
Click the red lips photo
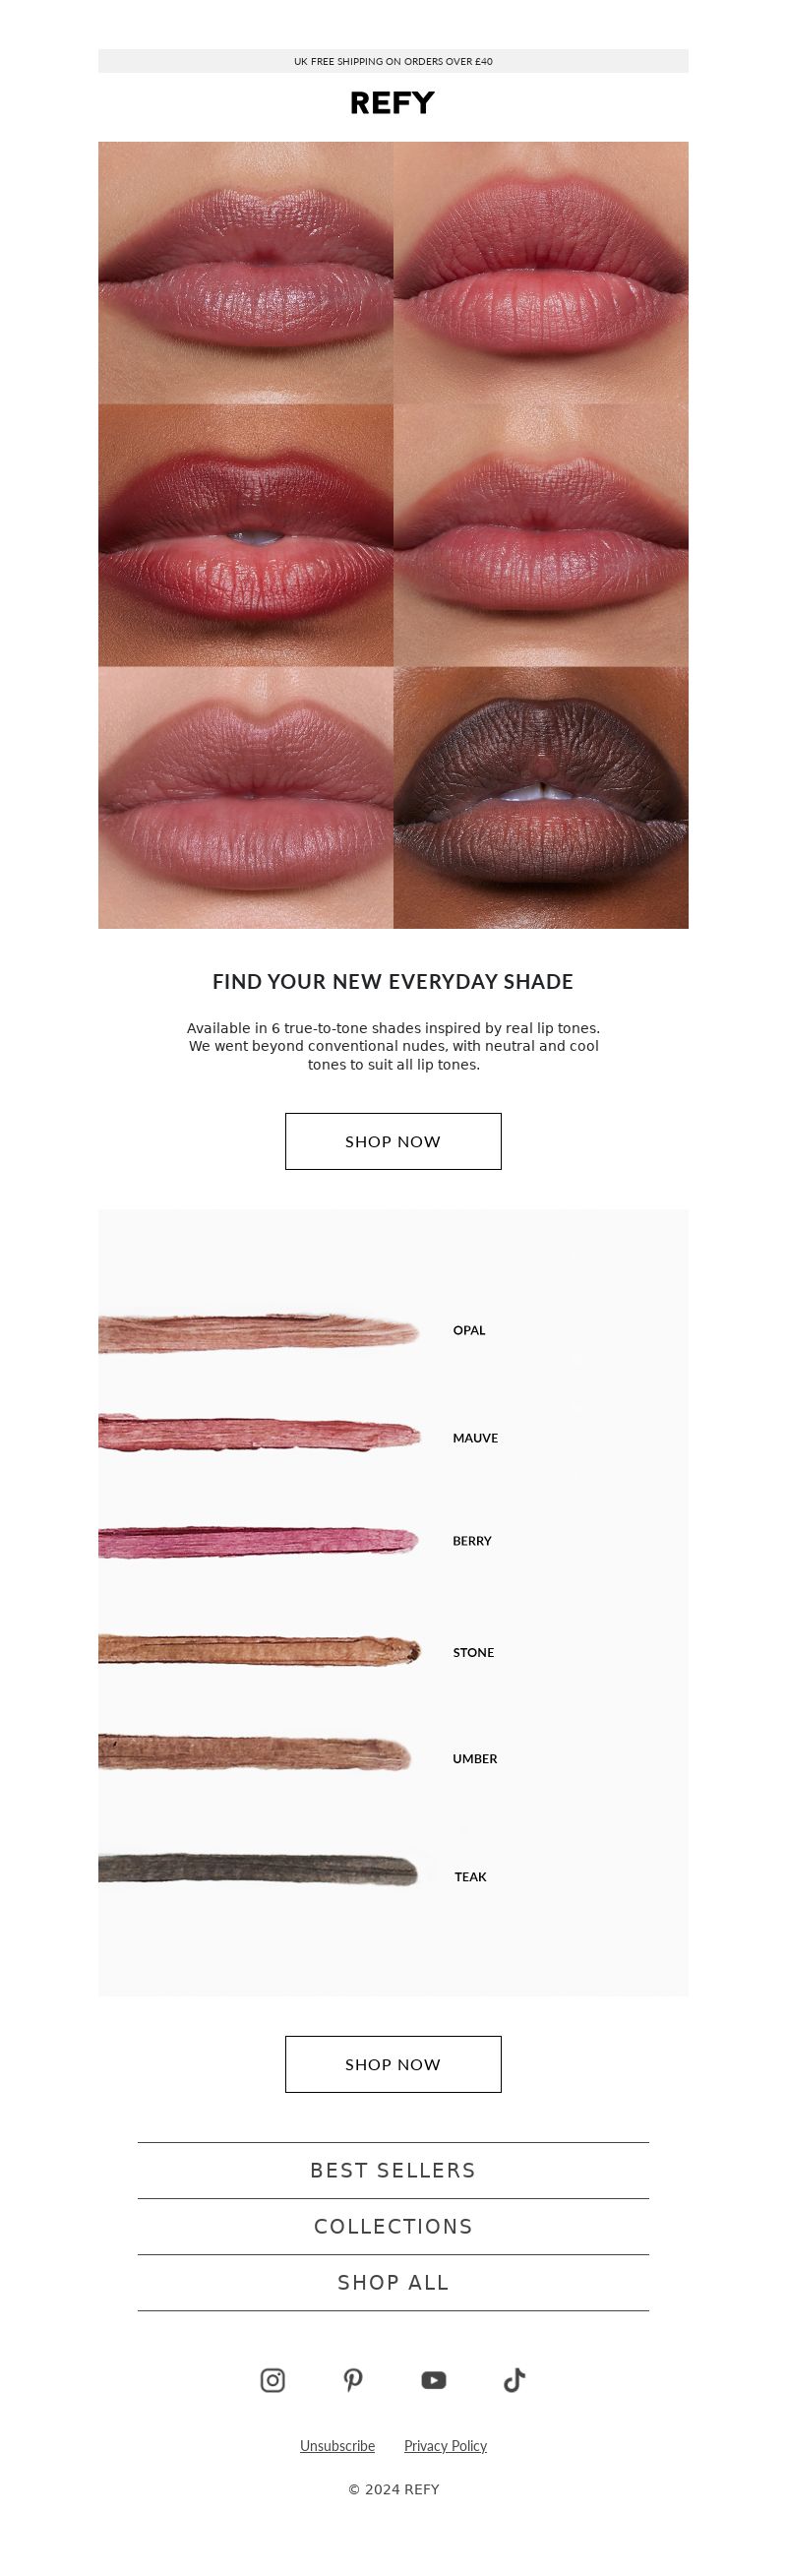click(245, 535)
